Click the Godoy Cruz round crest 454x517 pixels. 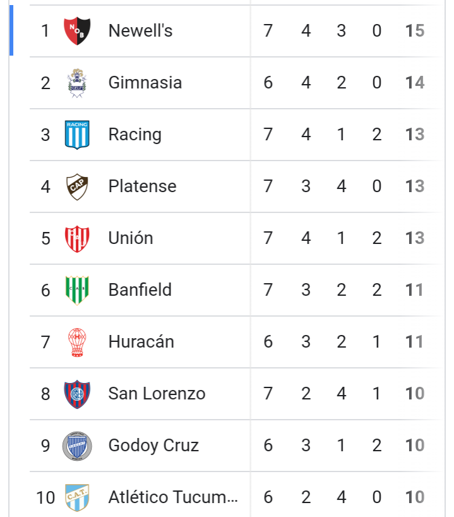pos(77,446)
